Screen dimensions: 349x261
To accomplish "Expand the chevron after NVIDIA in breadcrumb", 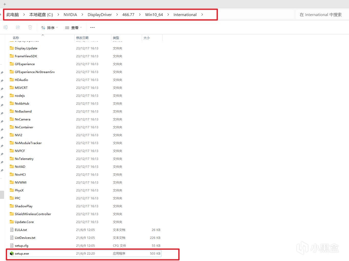I will pos(82,15).
